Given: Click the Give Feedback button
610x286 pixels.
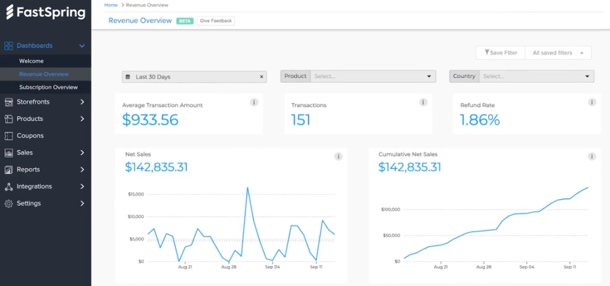Looking at the screenshot, I should click(x=216, y=21).
